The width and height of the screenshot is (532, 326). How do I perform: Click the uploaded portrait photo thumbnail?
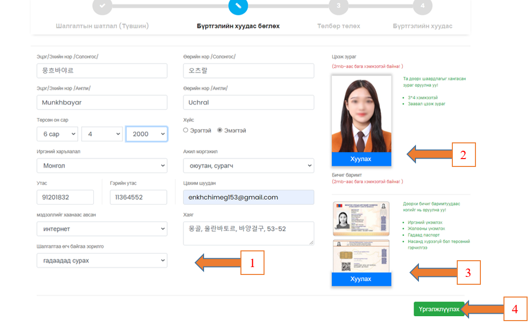(361, 114)
